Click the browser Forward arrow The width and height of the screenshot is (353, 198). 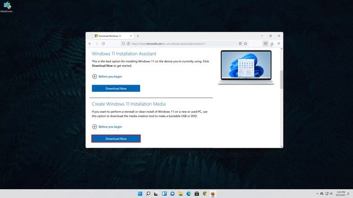[x=97, y=44]
